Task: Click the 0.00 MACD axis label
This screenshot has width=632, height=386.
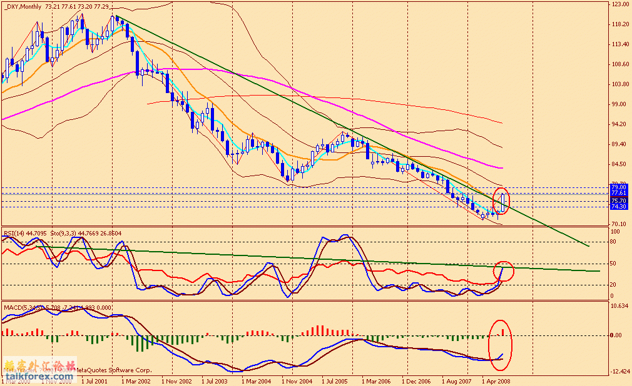Action: point(616,335)
